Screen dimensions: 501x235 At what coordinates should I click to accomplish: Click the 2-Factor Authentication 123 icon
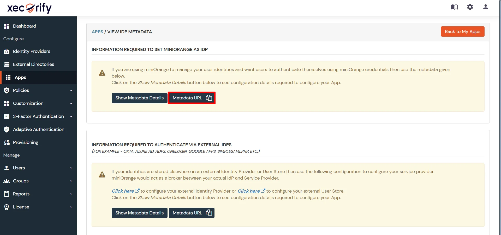click(x=7, y=116)
